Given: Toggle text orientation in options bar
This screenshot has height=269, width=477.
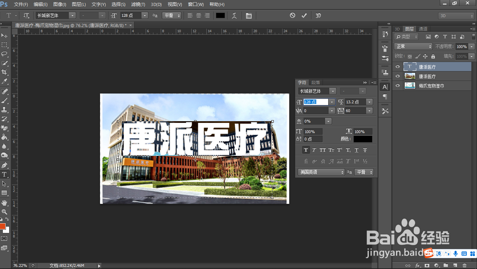Looking at the screenshot, I should point(26,15).
